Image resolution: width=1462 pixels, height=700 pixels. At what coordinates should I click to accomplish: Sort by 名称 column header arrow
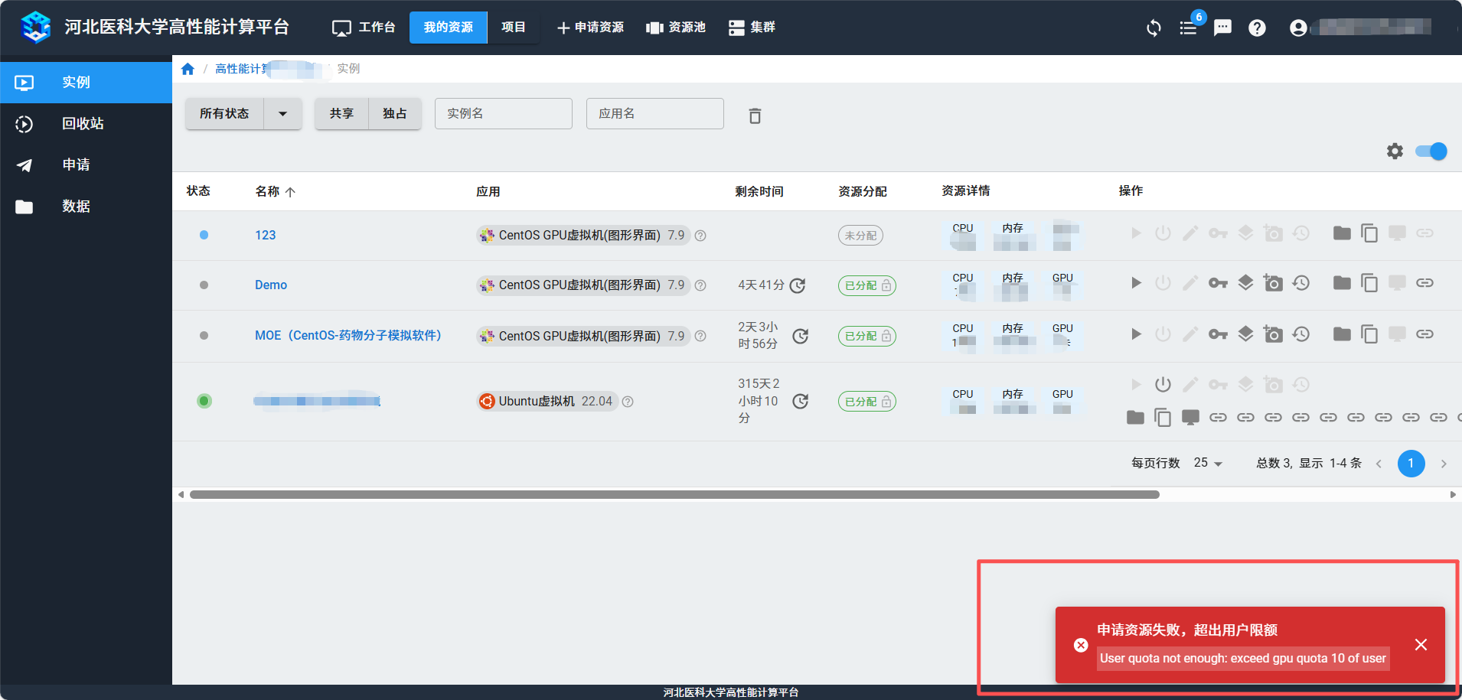[x=290, y=192]
